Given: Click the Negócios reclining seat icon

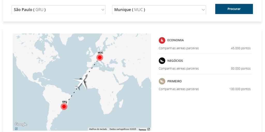Looking at the screenshot, I should coord(162,61).
